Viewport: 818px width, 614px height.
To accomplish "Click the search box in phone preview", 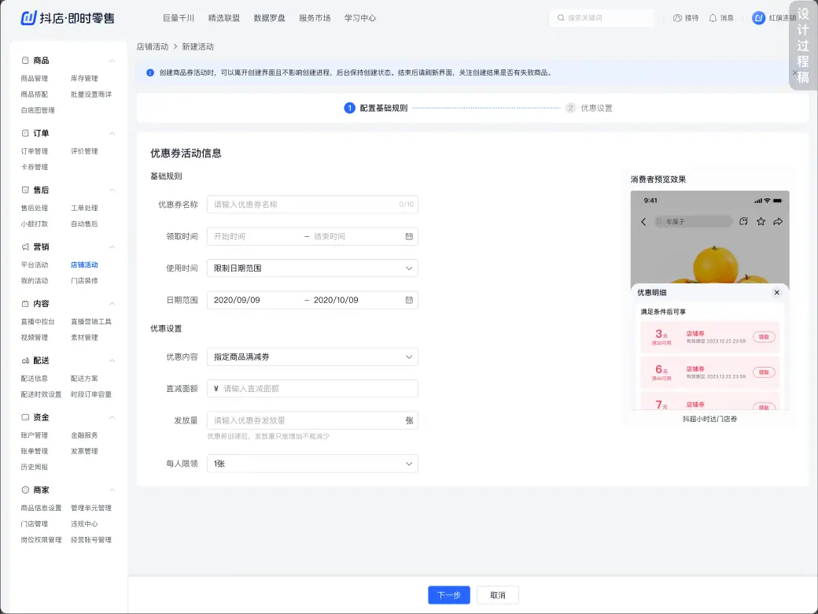I will pyautogui.click(x=693, y=222).
